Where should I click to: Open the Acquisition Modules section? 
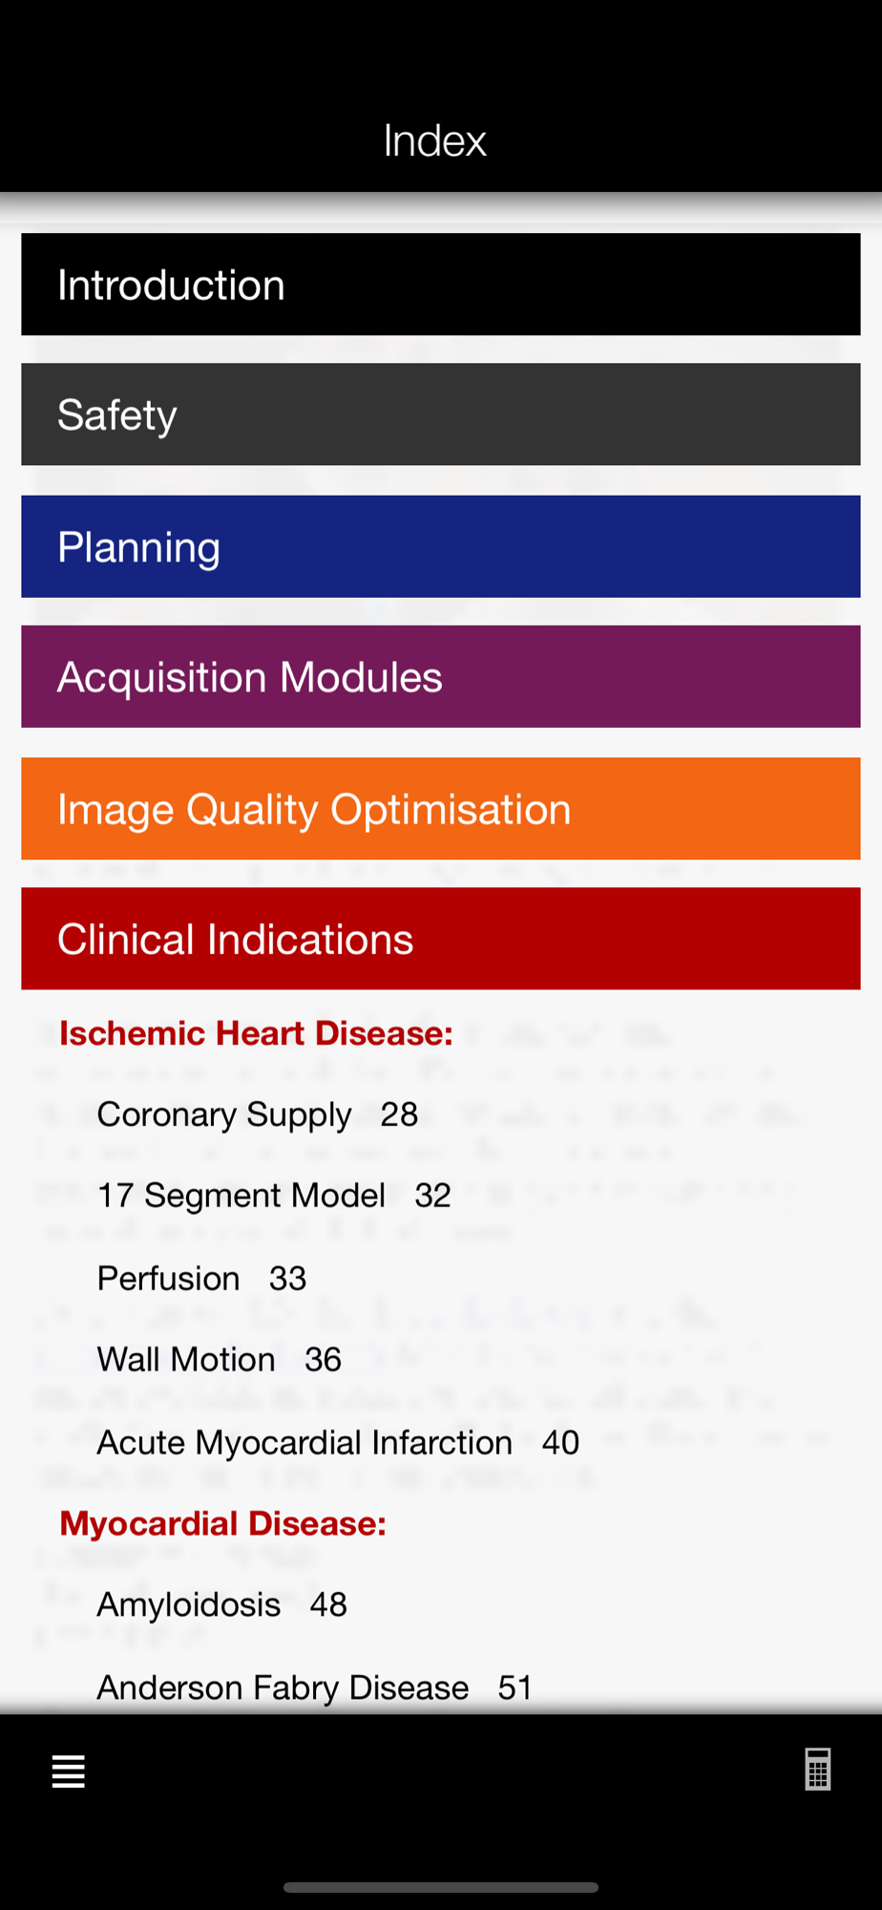(441, 677)
